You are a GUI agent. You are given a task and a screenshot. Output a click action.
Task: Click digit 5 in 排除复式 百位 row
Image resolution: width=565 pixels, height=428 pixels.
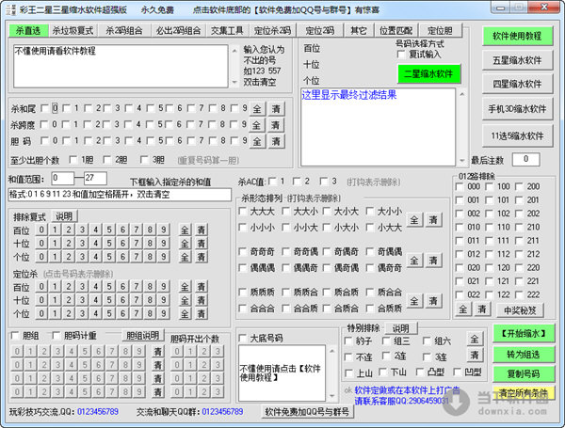[109, 230]
